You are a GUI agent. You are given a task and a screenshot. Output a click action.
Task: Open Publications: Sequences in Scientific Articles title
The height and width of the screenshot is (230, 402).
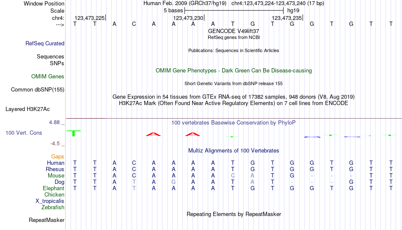pyautogui.click(x=234, y=50)
